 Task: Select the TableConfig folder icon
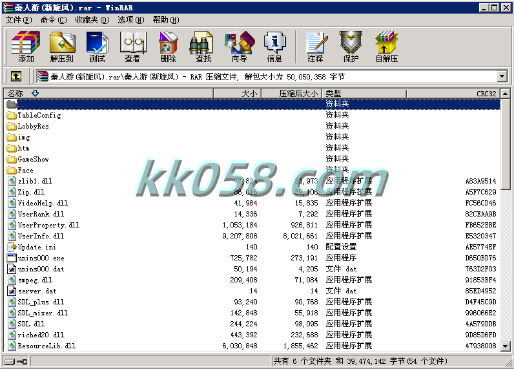(x=12, y=115)
